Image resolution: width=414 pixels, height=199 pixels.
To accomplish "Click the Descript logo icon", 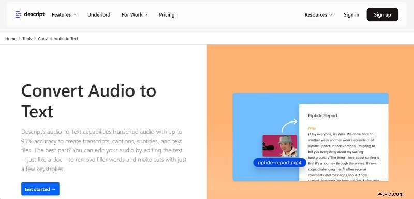I will [x=18, y=14].
